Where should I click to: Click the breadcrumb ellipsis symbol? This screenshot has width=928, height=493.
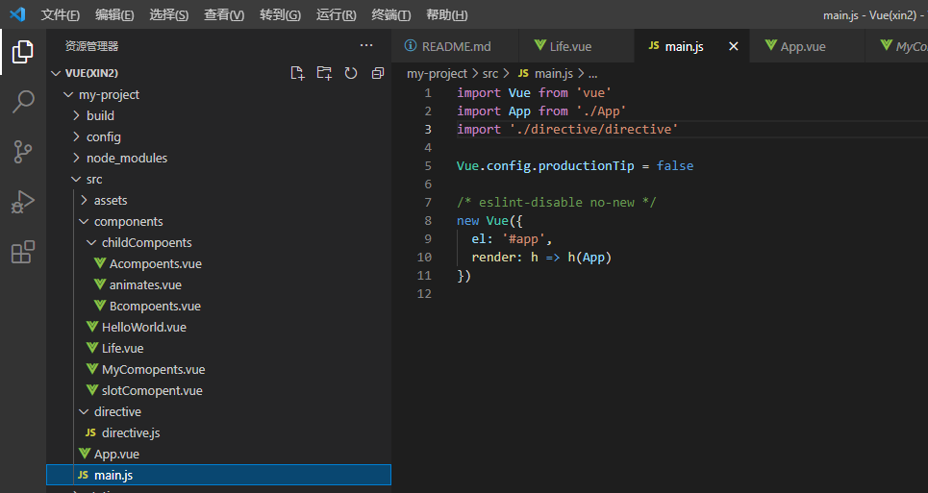pyautogui.click(x=592, y=74)
